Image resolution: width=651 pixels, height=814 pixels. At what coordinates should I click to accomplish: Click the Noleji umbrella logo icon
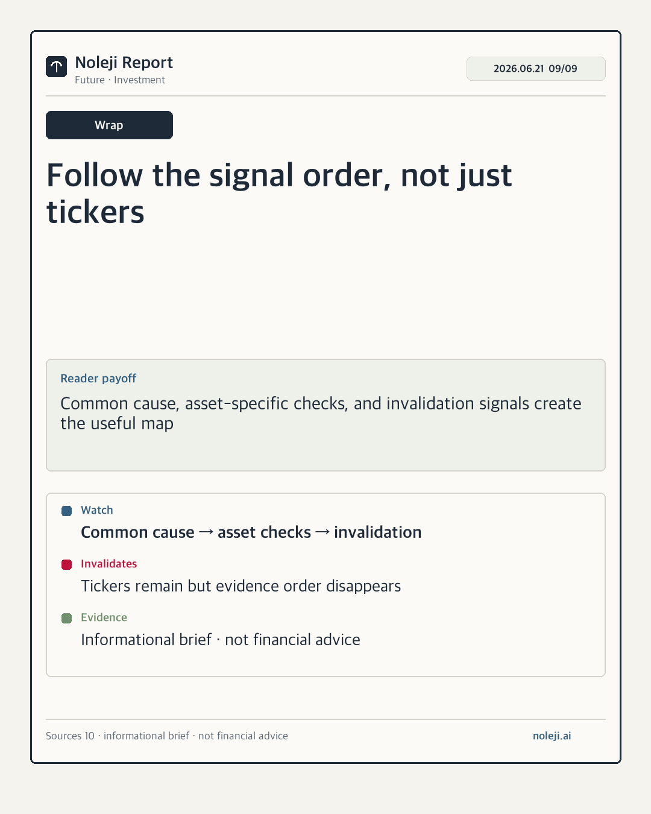click(x=56, y=66)
